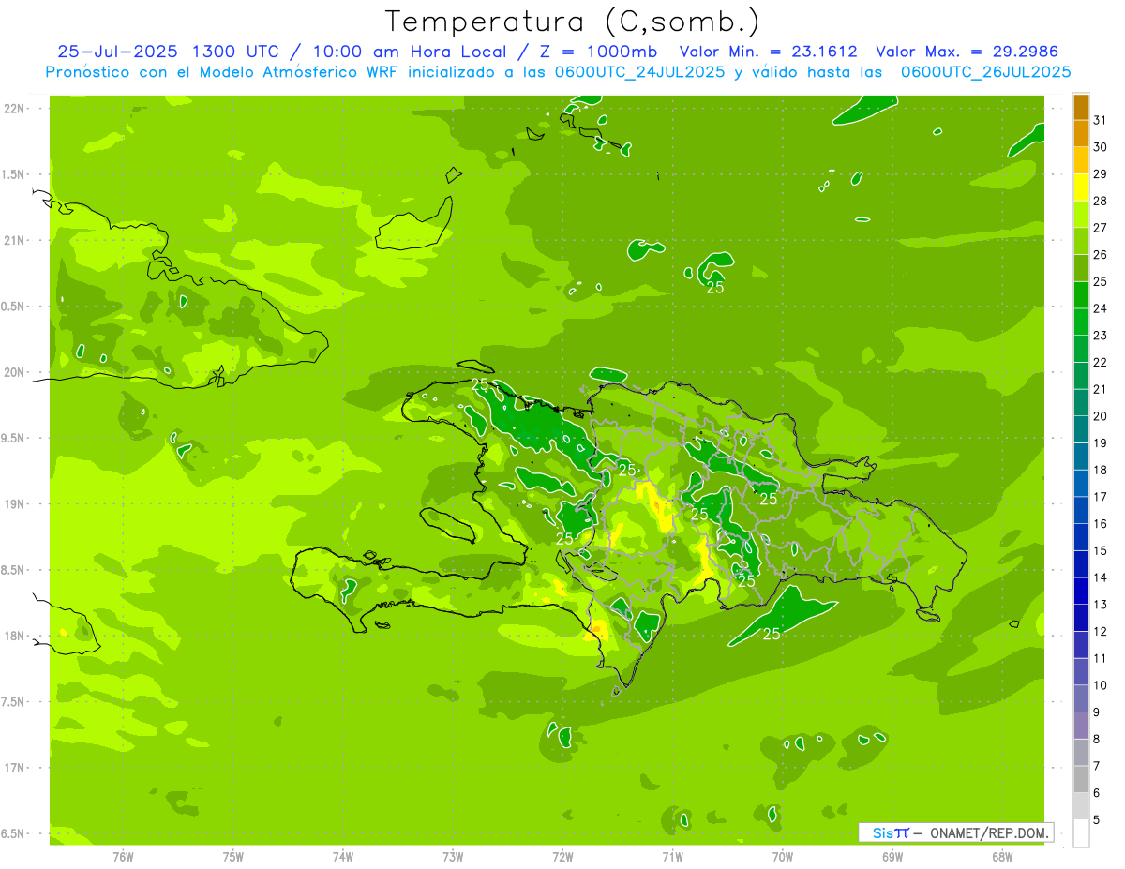Viewport: 1125px width, 869px height.
Task: Click the "Z = 1000mb" level label
Action: (598, 52)
